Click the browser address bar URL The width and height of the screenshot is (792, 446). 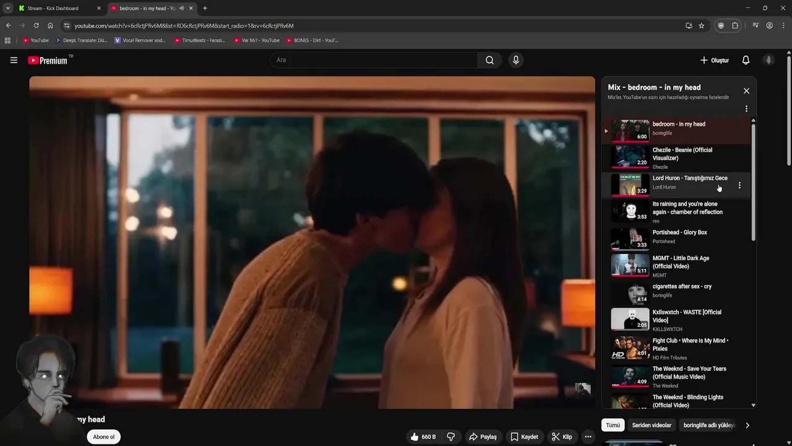[184, 25]
